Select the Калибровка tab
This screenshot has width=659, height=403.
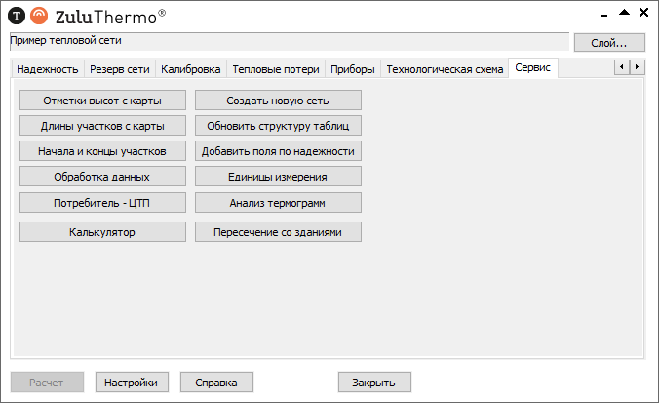tap(190, 69)
